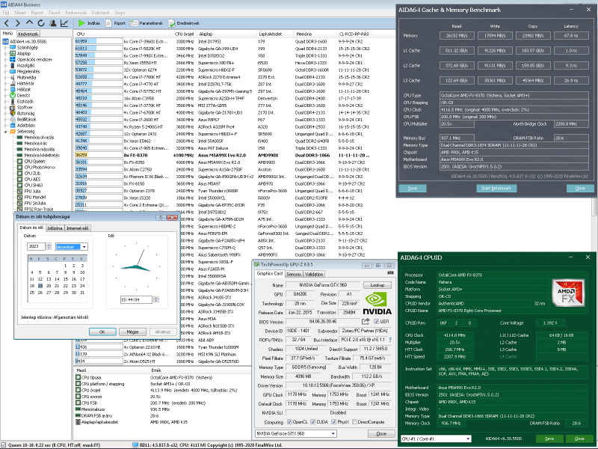
Task: Click the user (person) icon in the AIDA64 toolbar
Action: [52, 23]
